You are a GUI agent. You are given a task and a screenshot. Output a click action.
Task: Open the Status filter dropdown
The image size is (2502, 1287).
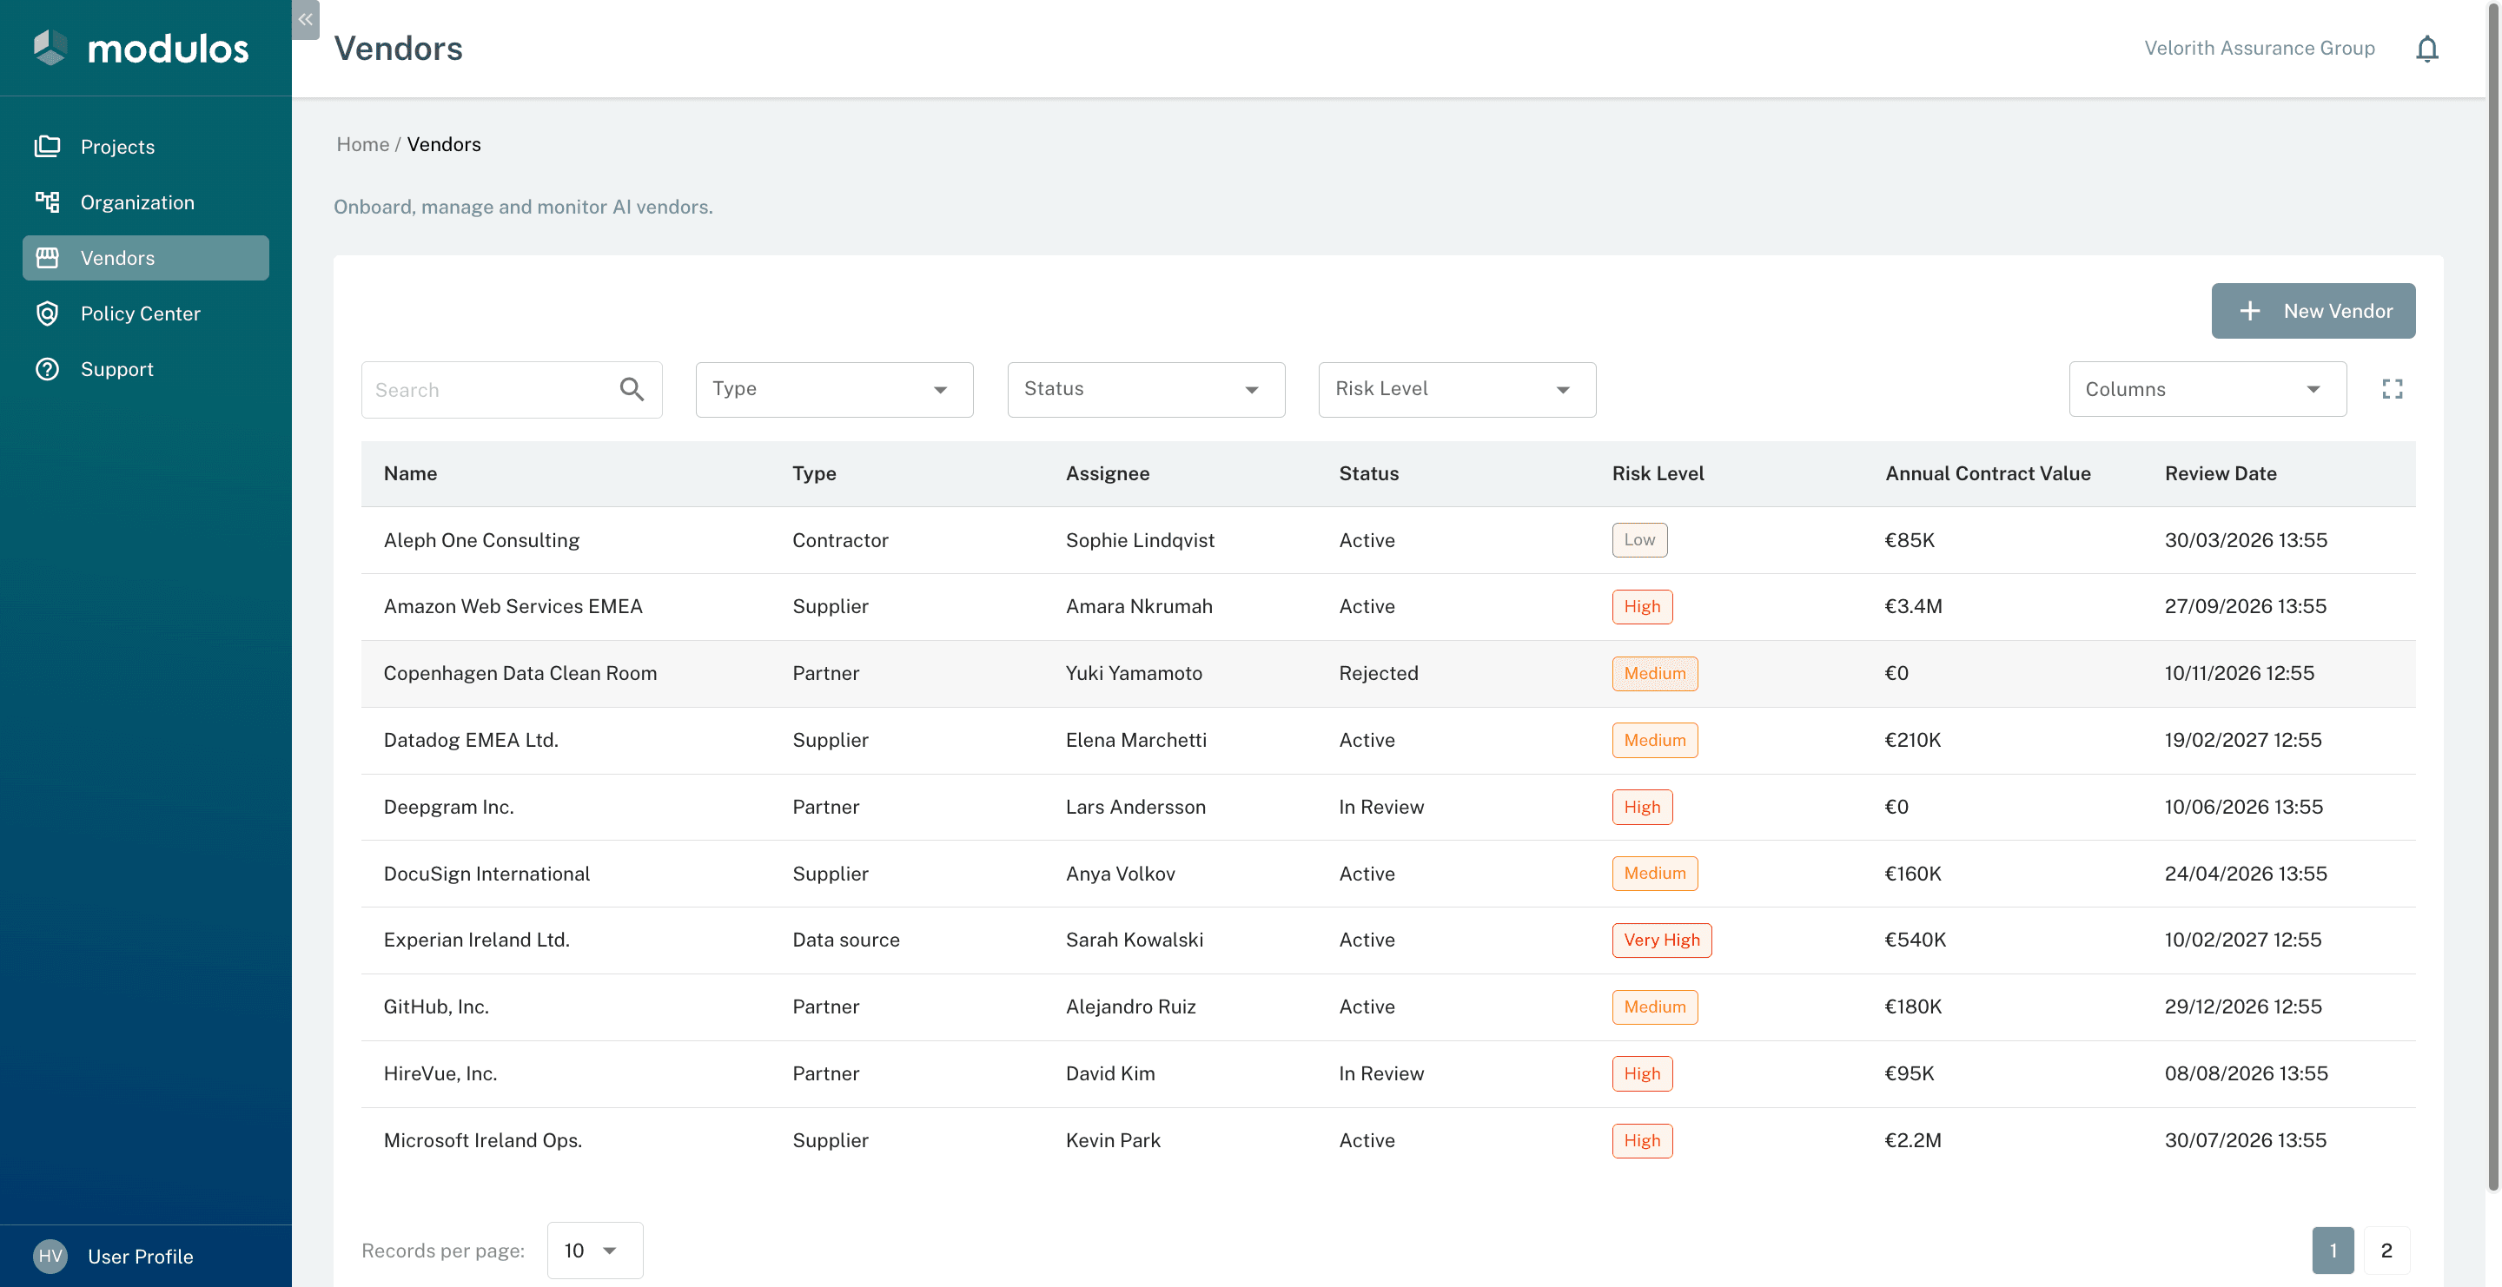(1146, 389)
